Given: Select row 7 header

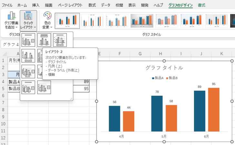Looking at the screenshot, I should click(3, 103).
